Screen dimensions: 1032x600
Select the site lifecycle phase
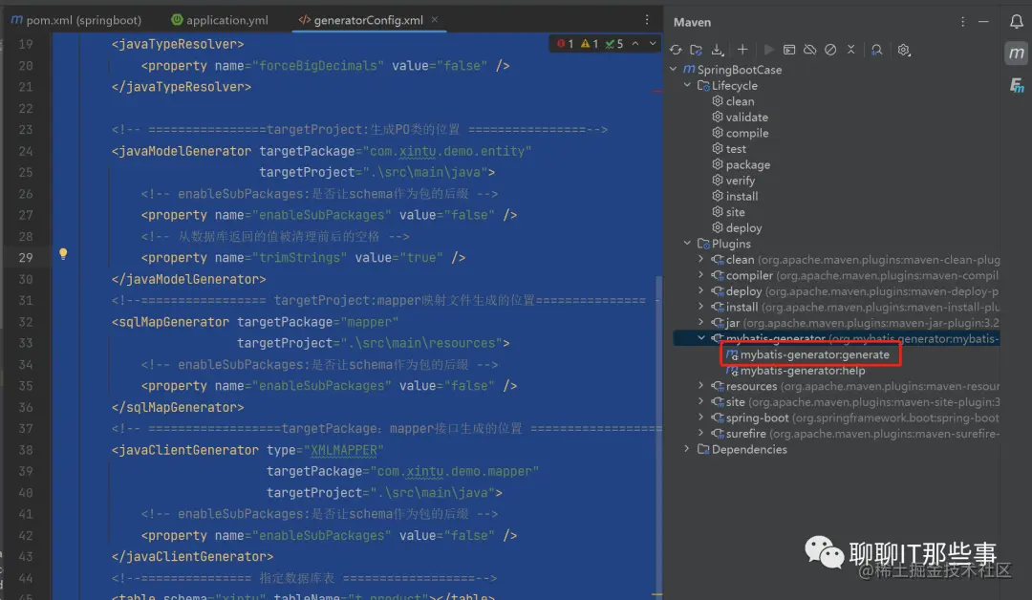728,212
